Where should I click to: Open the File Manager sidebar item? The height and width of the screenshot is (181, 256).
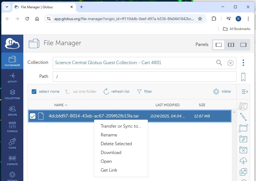12,61
